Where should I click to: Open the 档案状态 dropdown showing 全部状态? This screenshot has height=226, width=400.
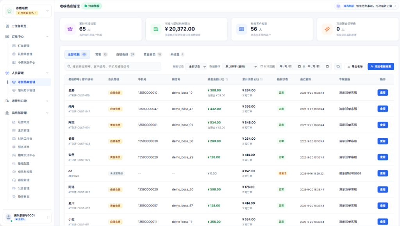tap(196, 66)
